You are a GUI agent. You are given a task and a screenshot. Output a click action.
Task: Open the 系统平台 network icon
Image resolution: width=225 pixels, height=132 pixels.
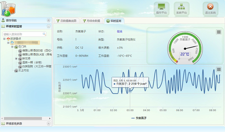(x=181, y=7)
